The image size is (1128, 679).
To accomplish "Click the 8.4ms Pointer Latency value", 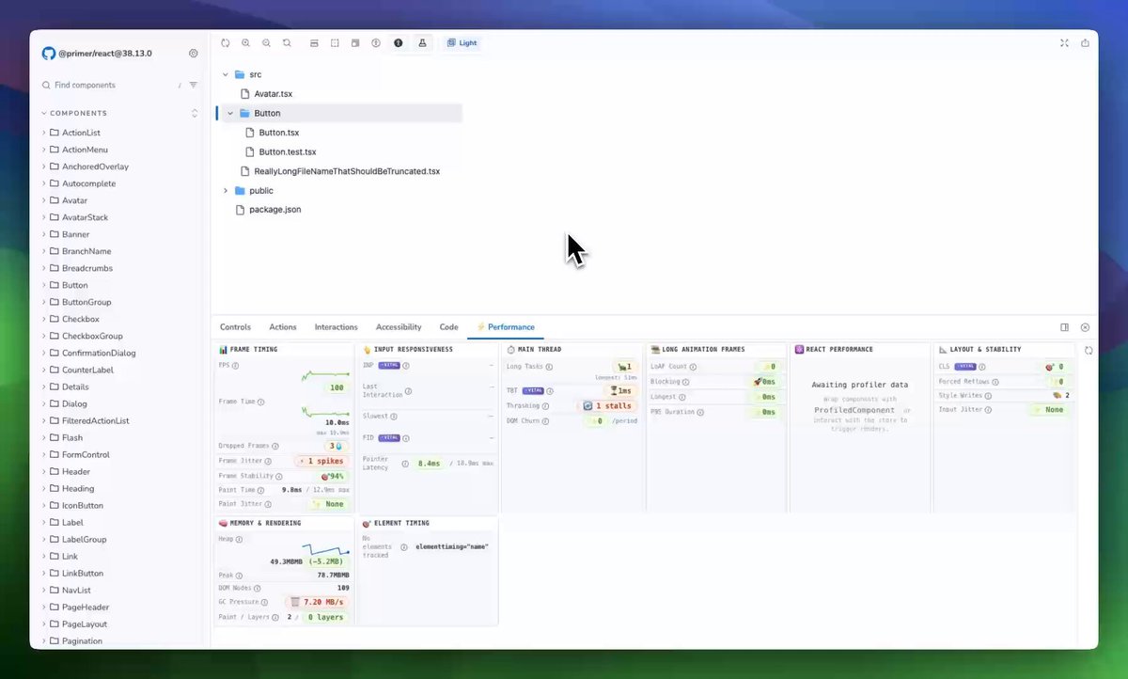I will click(x=429, y=463).
